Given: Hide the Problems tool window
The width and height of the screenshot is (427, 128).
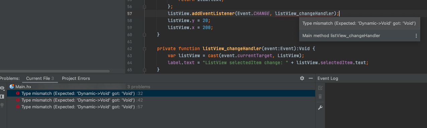Looking at the screenshot, I should 310,78.
